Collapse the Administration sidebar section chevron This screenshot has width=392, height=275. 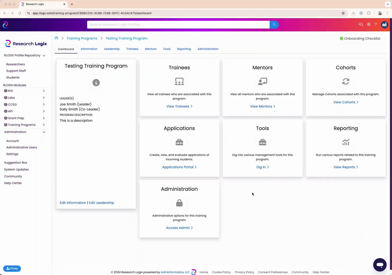coord(44,132)
